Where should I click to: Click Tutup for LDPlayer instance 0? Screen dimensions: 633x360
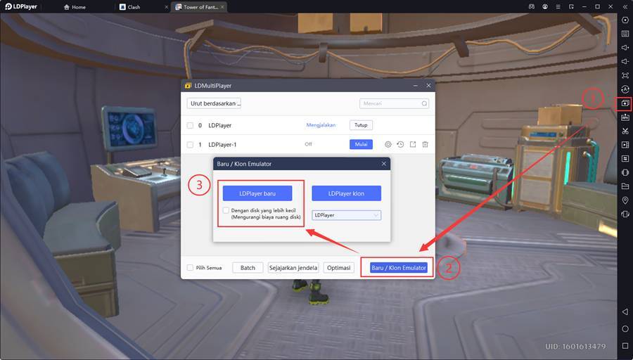(x=361, y=125)
